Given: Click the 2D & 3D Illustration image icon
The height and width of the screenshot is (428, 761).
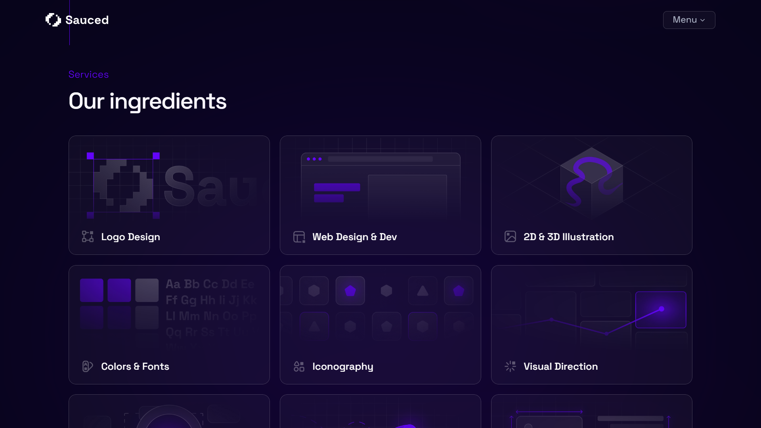Looking at the screenshot, I should click(x=510, y=237).
